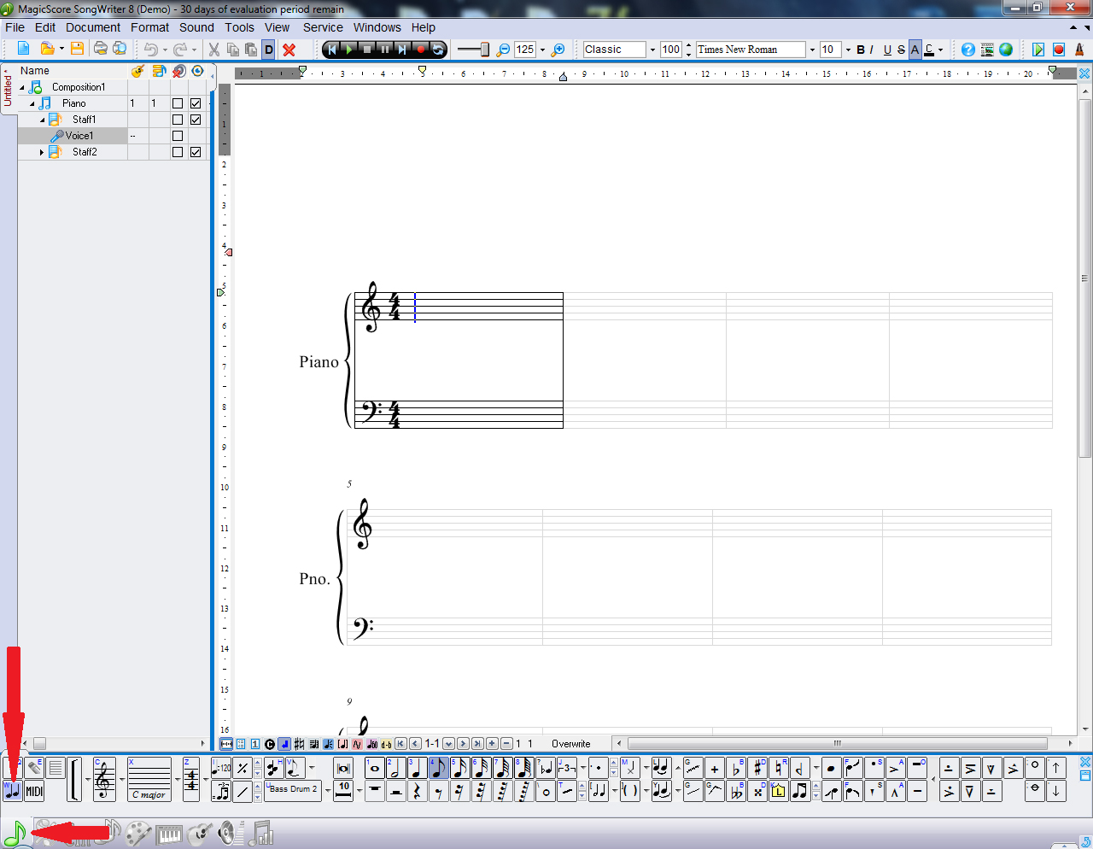
Task: Collapse the Staff1 tree node
Action: click(42, 120)
